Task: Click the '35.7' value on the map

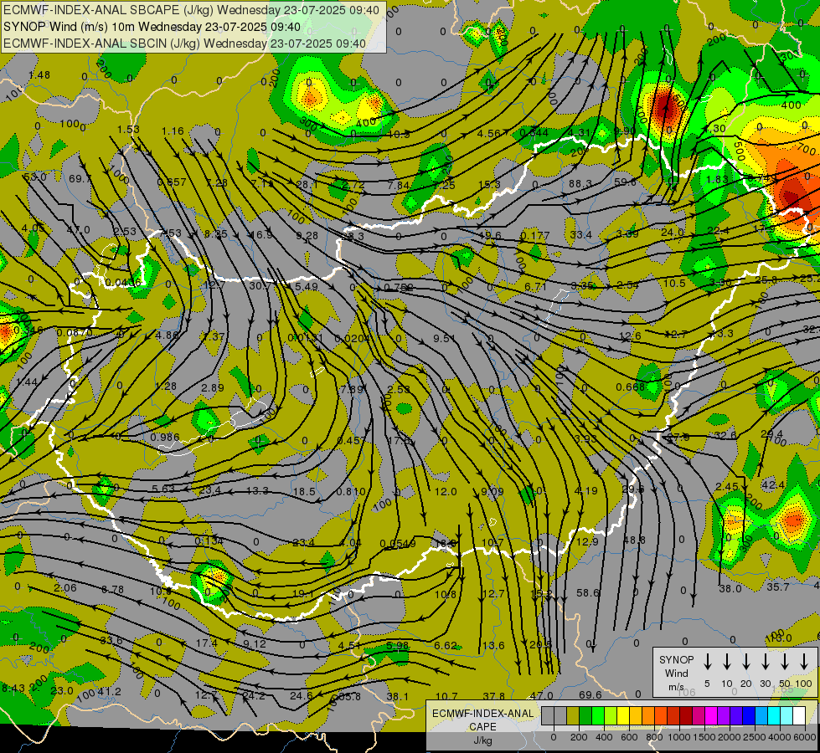Action: [777, 587]
